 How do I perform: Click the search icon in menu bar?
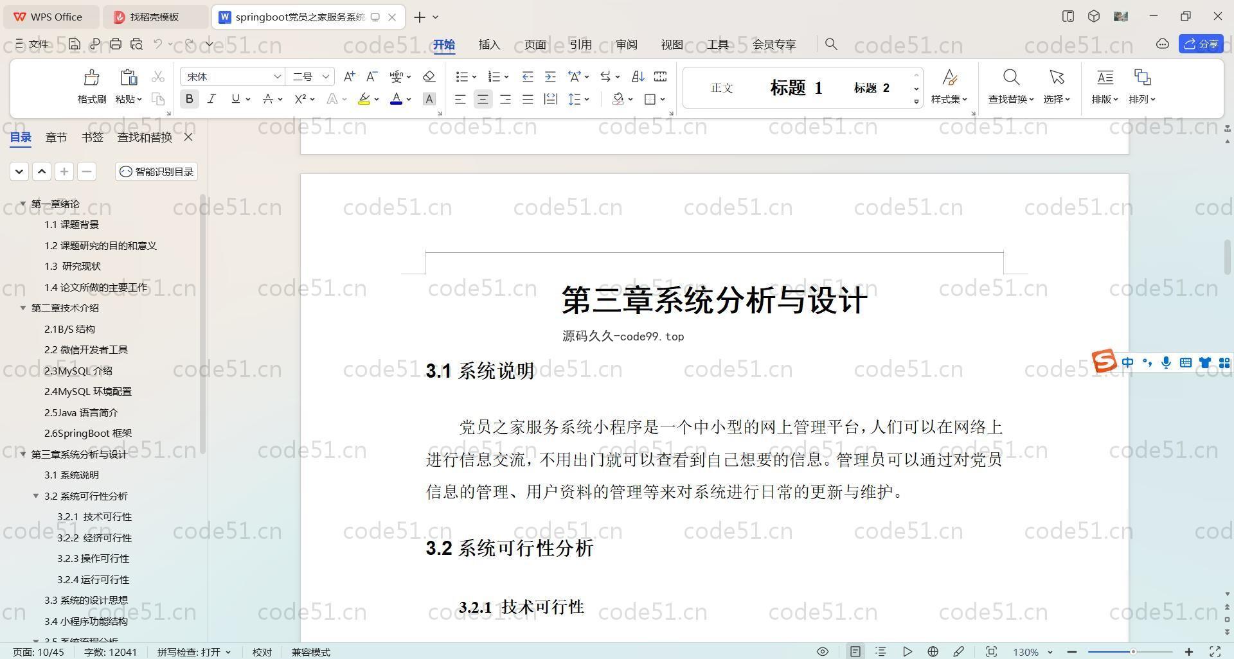tap(831, 44)
